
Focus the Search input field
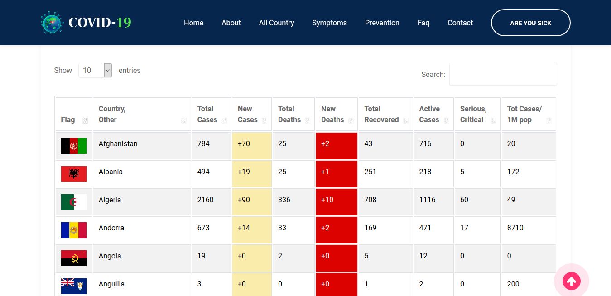pyautogui.click(x=503, y=74)
